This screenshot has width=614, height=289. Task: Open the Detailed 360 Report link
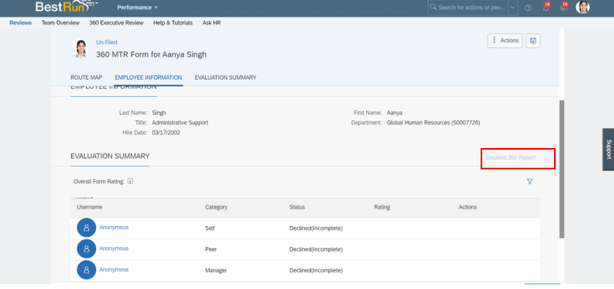point(511,157)
